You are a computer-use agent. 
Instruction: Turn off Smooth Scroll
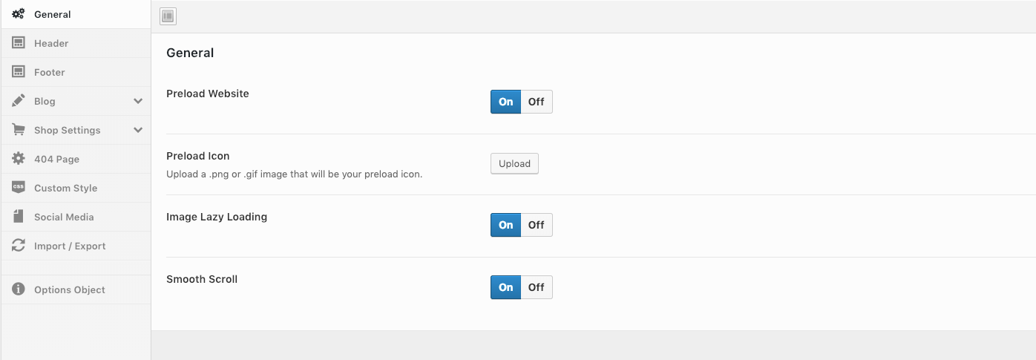(x=536, y=287)
